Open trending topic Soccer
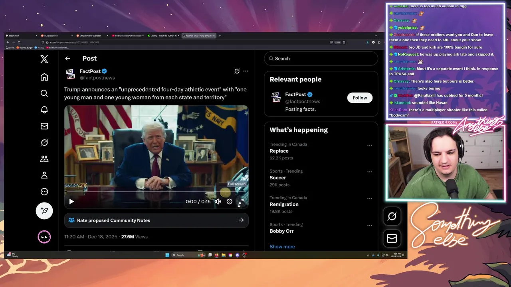This screenshot has height=287, width=511. [x=278, y=177]
